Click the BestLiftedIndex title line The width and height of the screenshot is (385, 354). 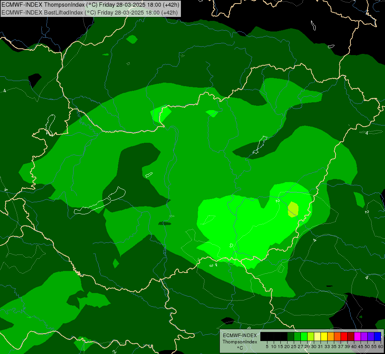click(89, 12)
